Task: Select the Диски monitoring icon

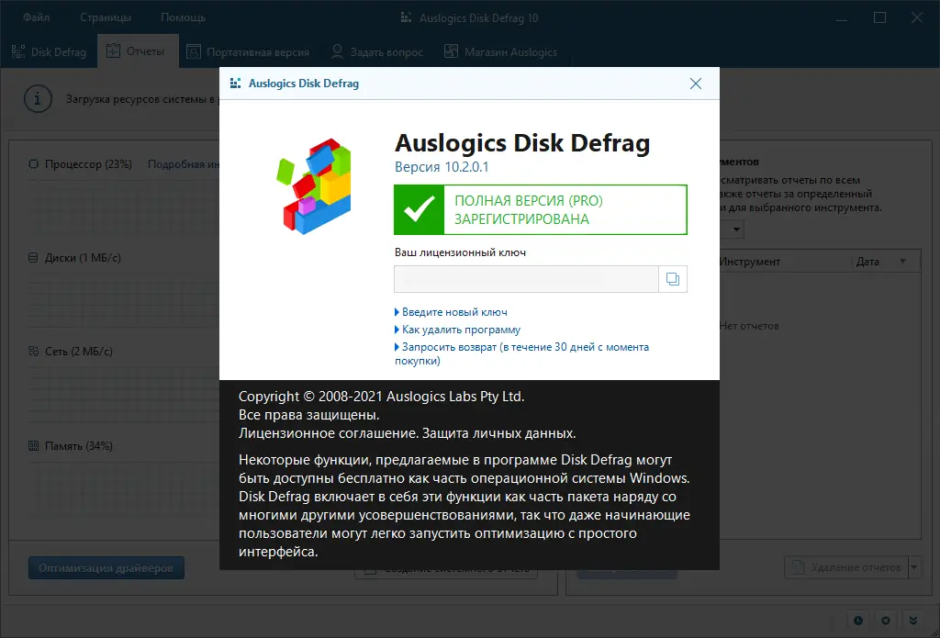Action: 34,258
